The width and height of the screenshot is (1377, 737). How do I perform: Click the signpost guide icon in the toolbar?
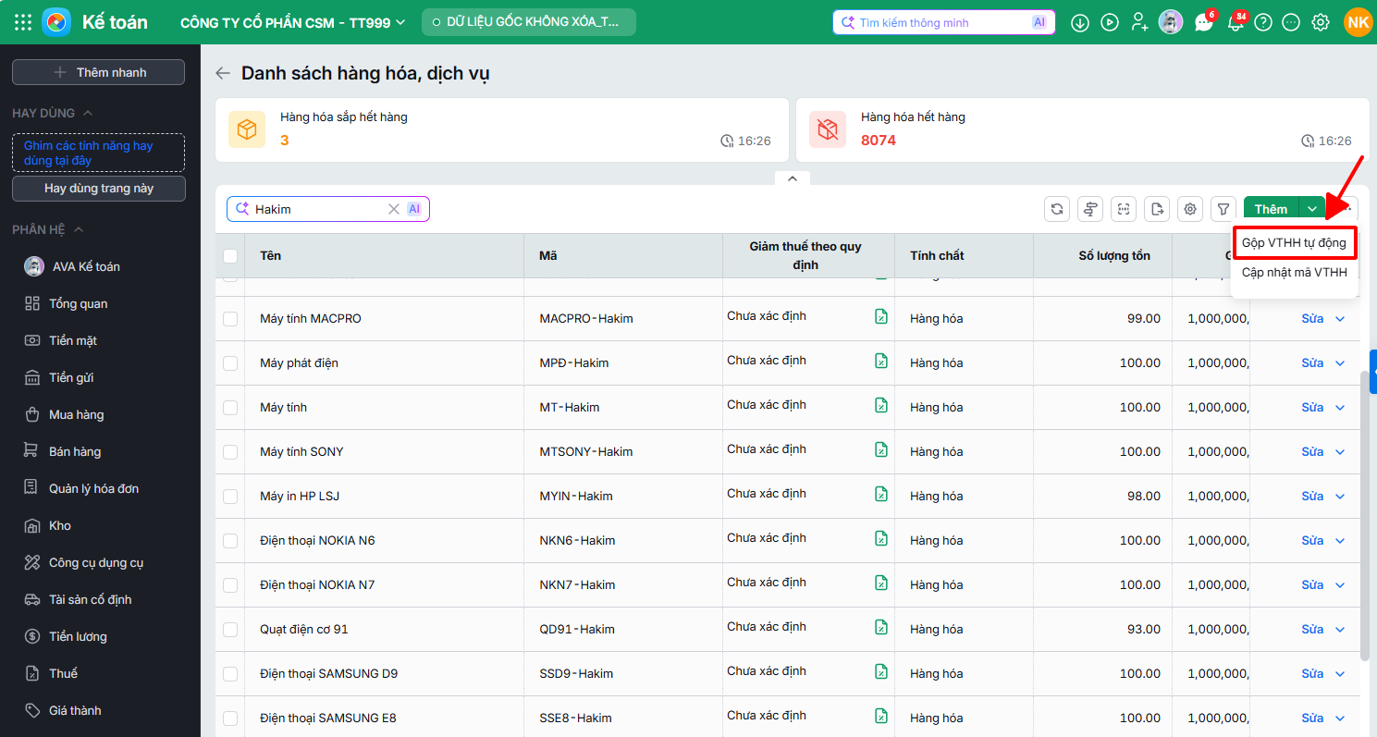(x=1090, y=209)
